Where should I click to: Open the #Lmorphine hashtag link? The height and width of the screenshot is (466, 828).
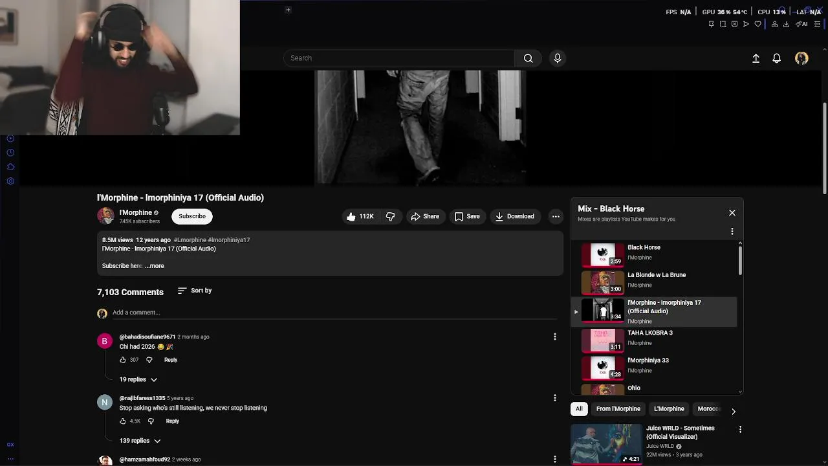190,240
